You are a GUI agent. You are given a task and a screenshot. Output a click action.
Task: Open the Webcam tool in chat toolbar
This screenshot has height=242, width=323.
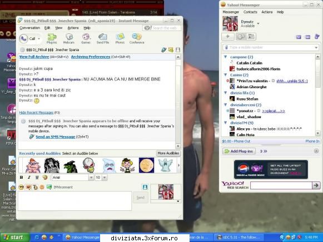coord(69,39)
